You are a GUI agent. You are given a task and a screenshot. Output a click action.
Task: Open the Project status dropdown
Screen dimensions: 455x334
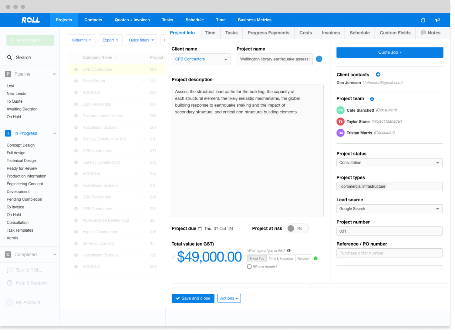tap(389, 162)
